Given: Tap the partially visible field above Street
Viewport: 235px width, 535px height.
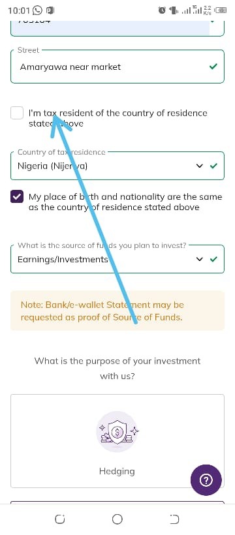Looking at the screenshot, I should click(117, 28).
